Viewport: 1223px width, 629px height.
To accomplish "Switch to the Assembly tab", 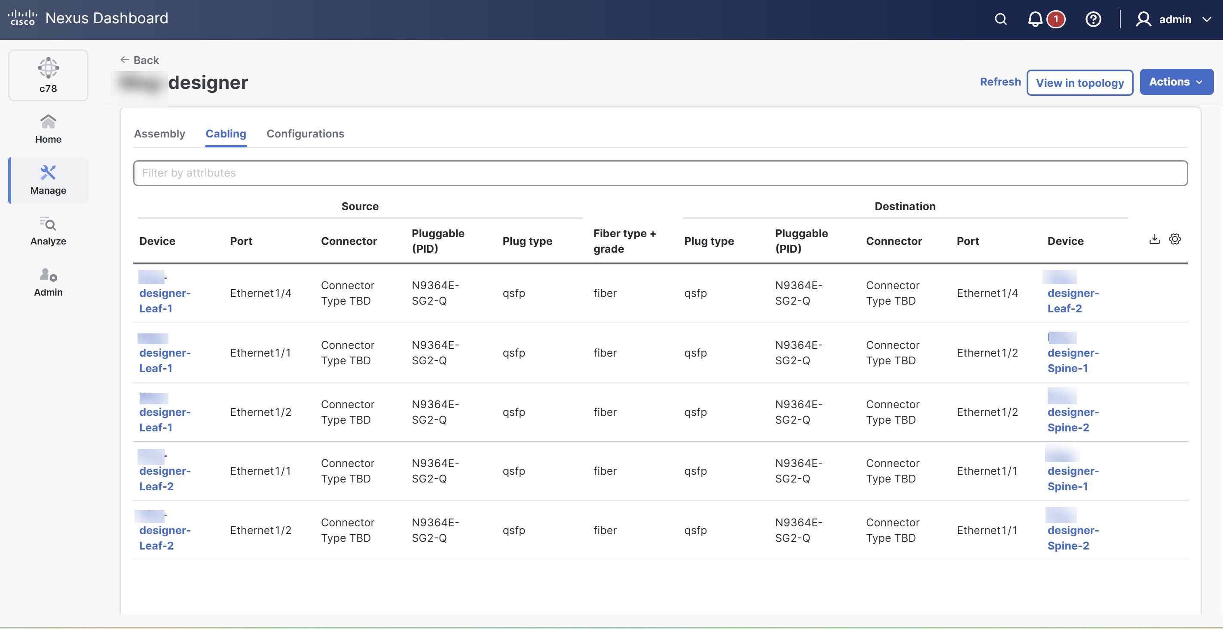I will pyautogui.click(x=159, y=134).
